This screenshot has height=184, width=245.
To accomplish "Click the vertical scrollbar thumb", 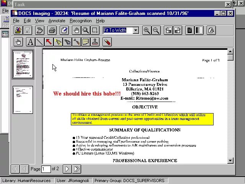I will click(230, 57).
